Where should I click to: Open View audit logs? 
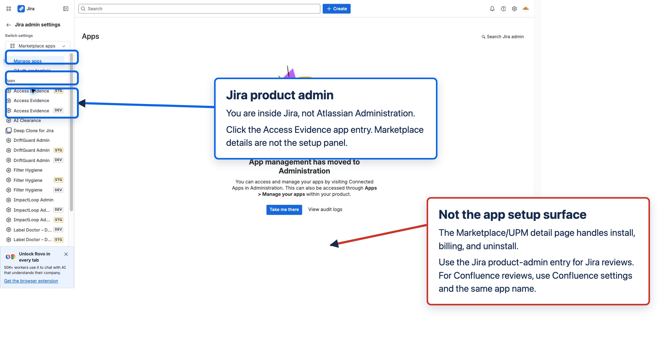point(325,209)
